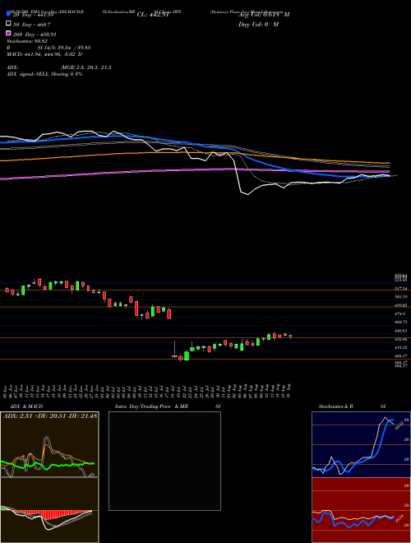This screenshot has width=411, height=543.
Task: Click the 474.9 price axis label
Action: click(401, 313)
